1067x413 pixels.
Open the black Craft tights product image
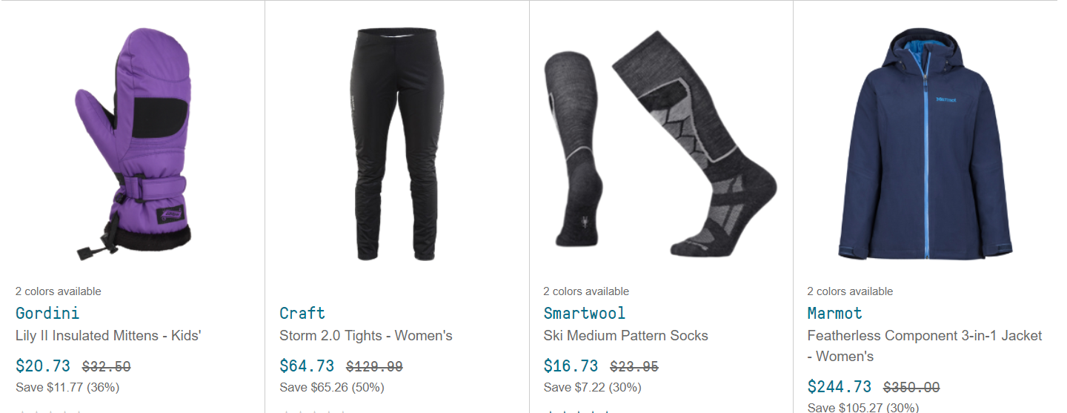click(x=396, y=145)
